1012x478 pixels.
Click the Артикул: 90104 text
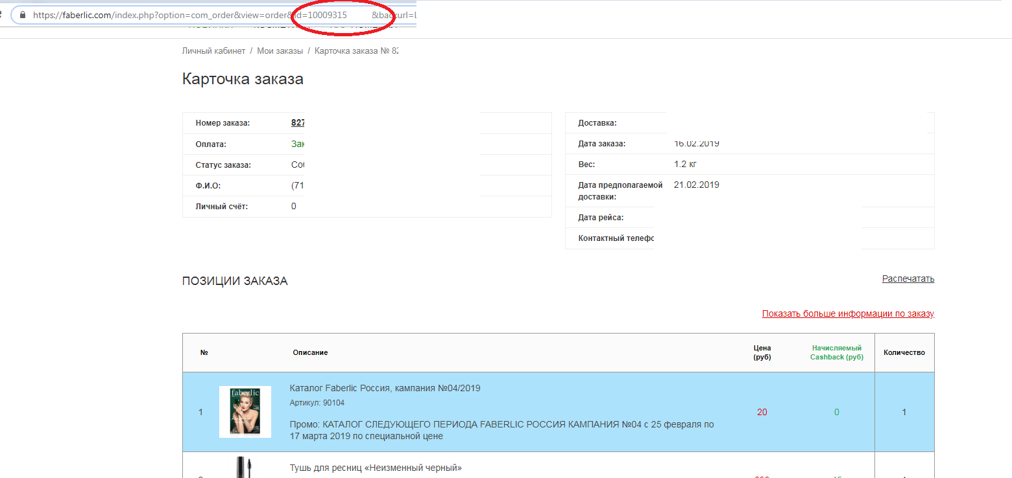[317, 403]
